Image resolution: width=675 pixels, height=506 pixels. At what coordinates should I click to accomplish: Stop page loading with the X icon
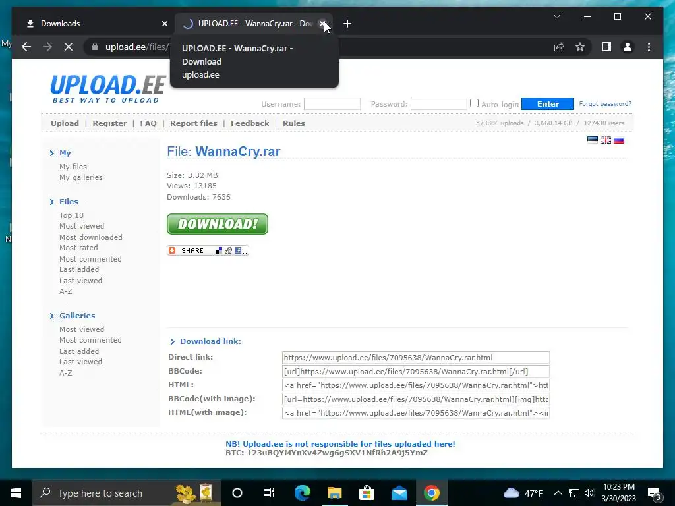point(69,47)
